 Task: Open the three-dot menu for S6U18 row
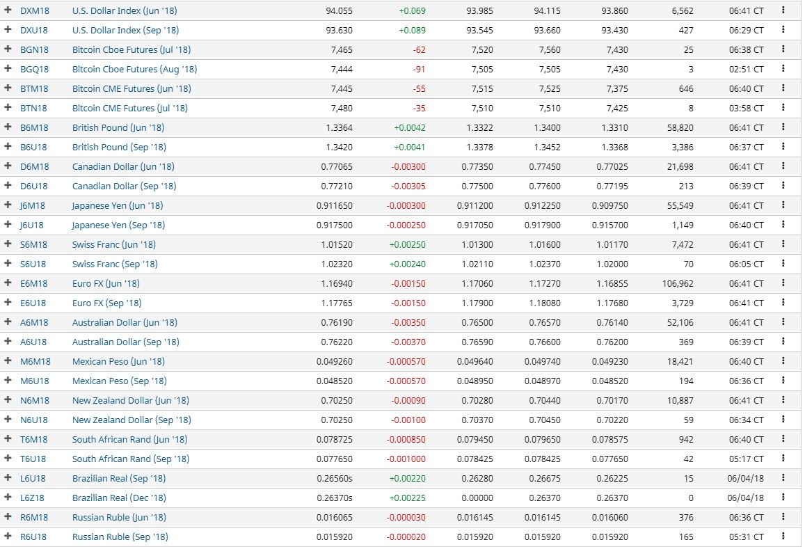(783, 264)
